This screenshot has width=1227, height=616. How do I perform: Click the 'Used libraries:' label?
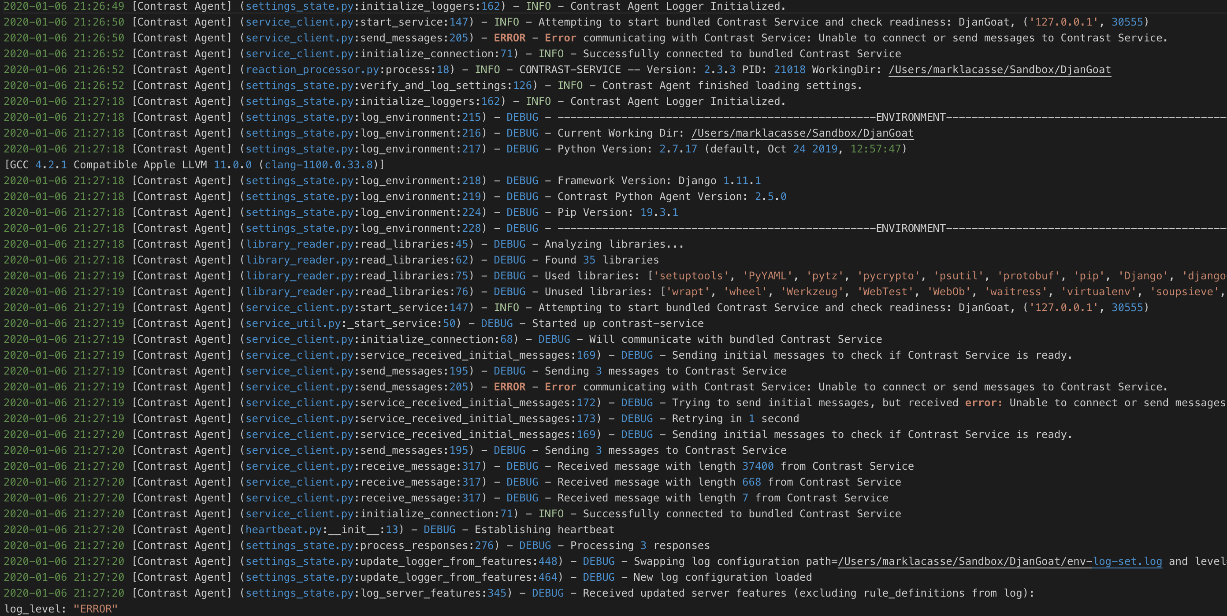(x=592, y=276)
